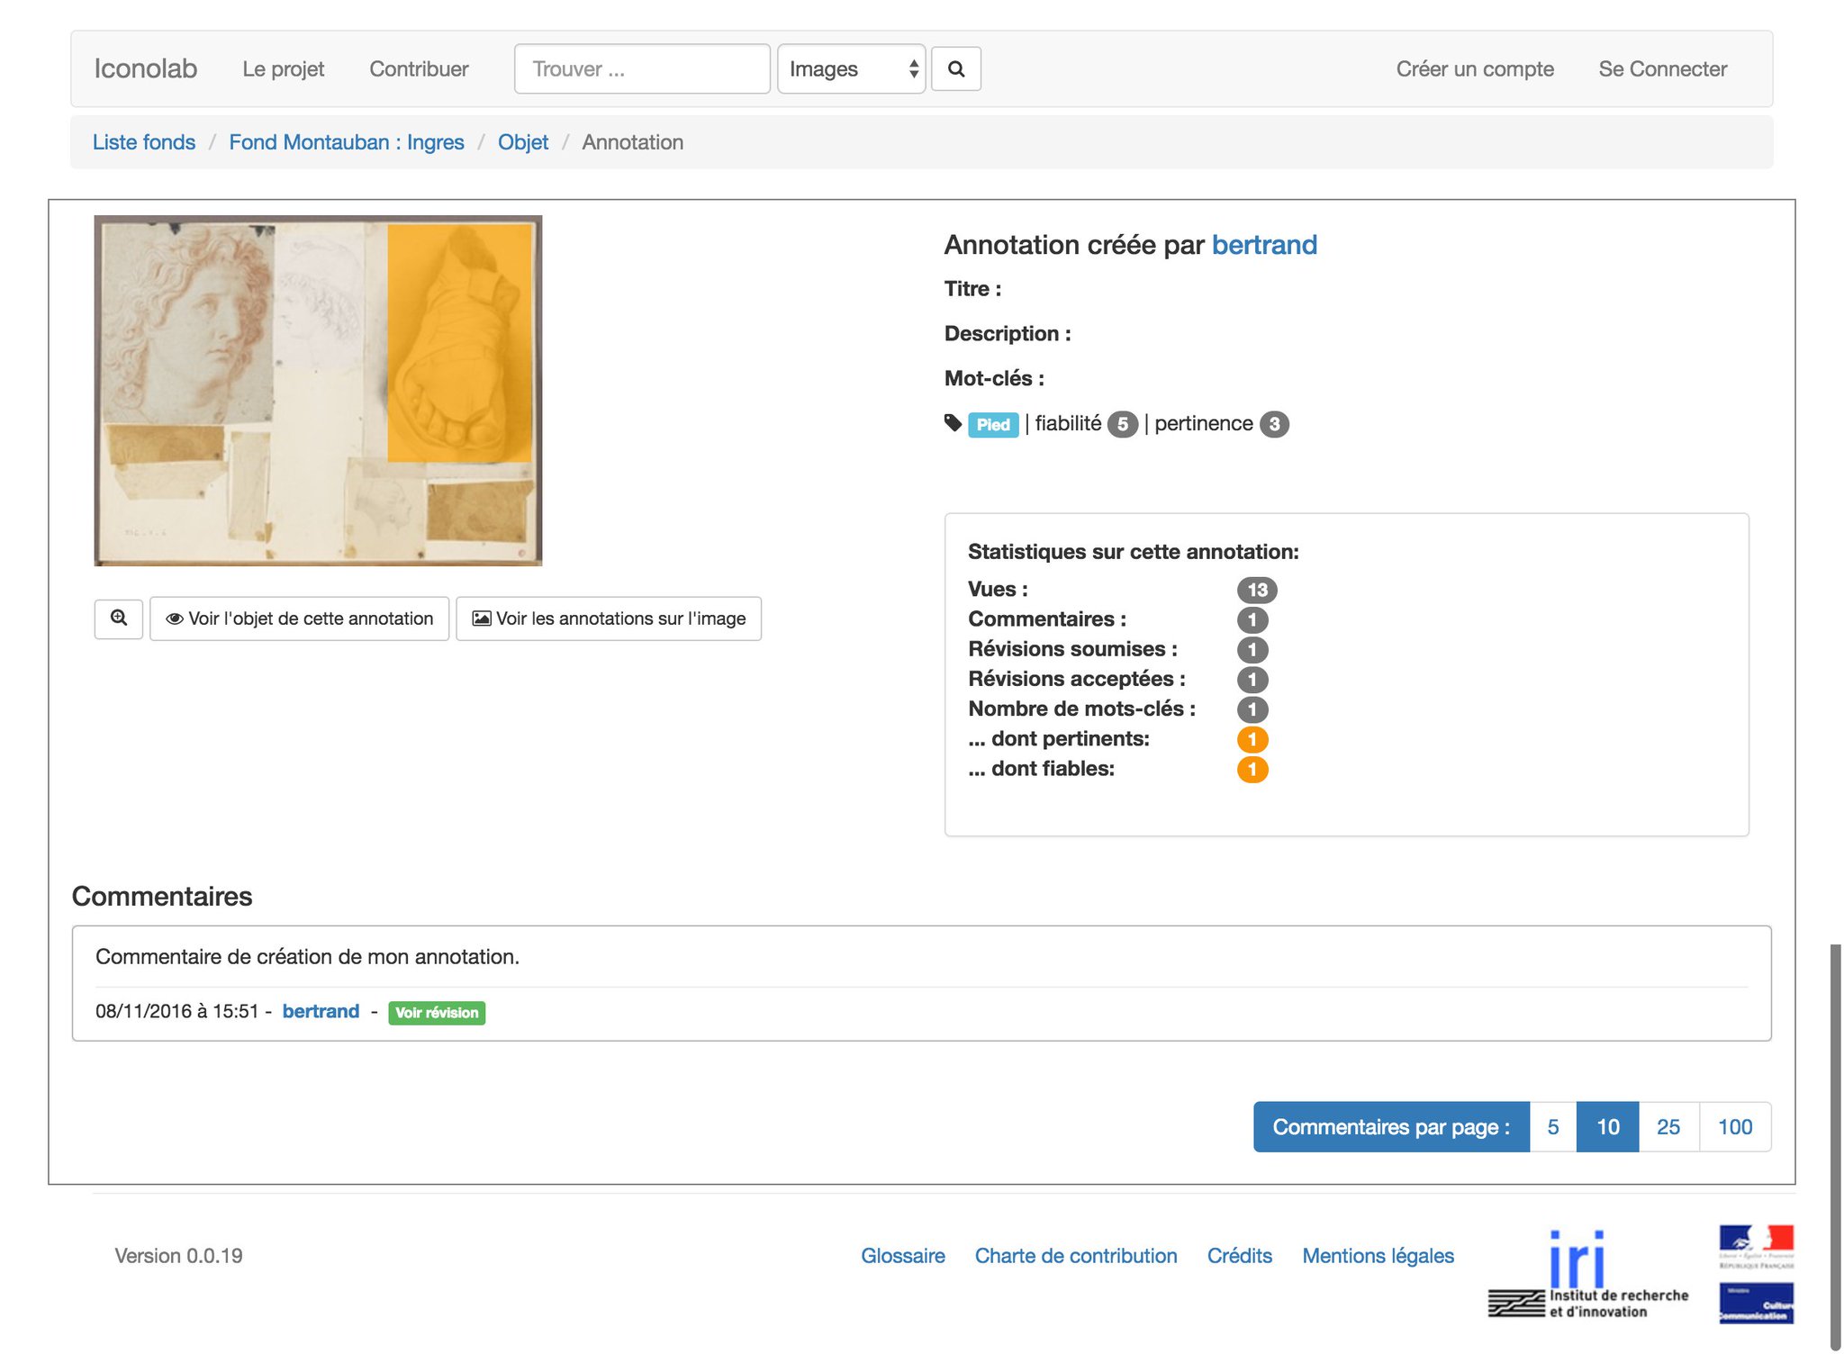Click the République Française logo
Screen dimensions: 1844x1354
1756,1247
